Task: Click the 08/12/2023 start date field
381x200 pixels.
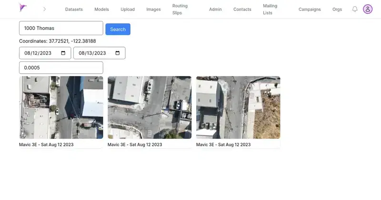Action: pos(40,53)
